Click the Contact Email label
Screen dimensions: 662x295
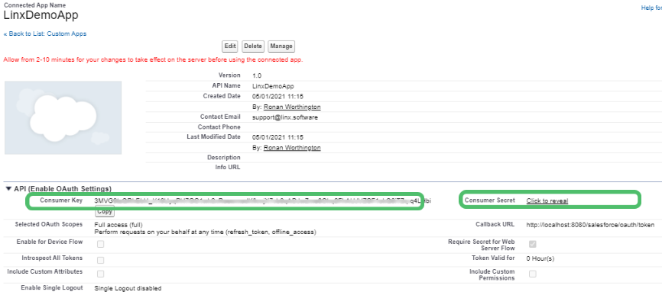click(220, 117)
